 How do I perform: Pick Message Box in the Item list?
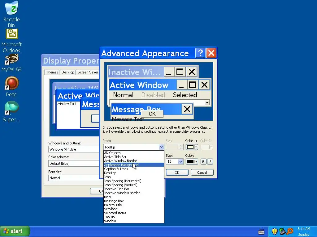point(134,201)
